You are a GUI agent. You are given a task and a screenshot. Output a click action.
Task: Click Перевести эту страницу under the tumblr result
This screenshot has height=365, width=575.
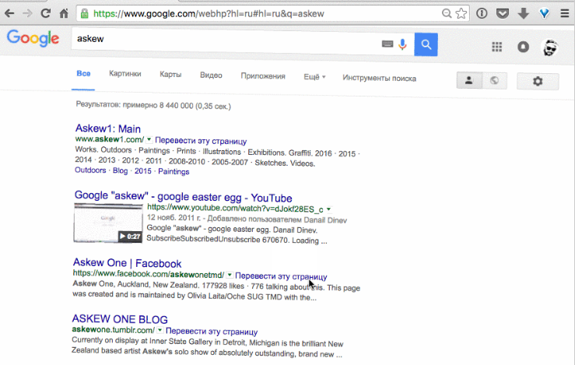212,332
